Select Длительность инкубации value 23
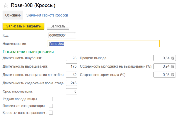 click(x=71, y=58)
